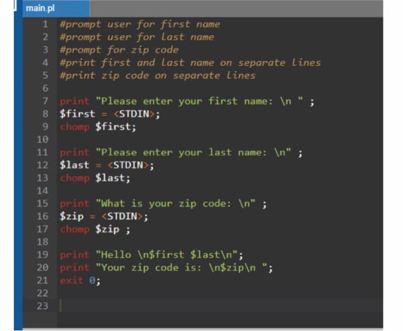Click comment '#prompt for zip code'
The image size is (403, 331).
119,50
